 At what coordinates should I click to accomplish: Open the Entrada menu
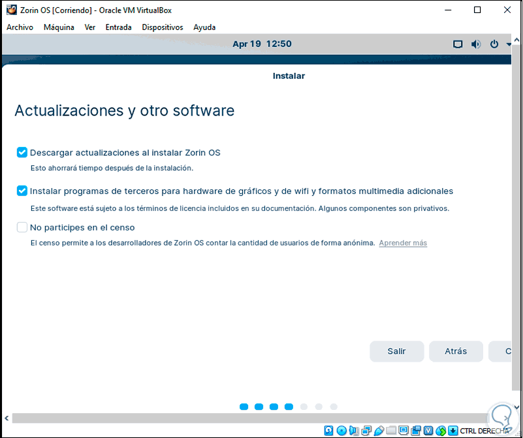click(118, 27)
